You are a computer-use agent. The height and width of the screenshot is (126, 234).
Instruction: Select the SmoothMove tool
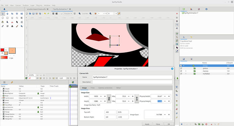pos(7,14)
